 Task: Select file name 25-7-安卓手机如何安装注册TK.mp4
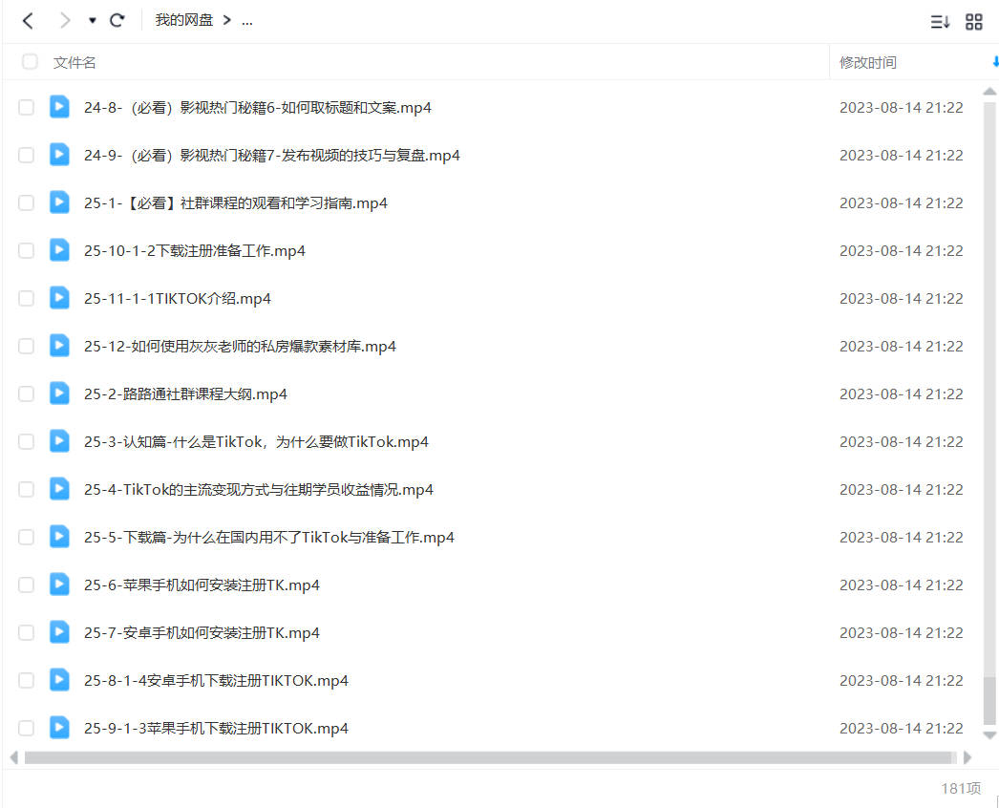(202, 633)
